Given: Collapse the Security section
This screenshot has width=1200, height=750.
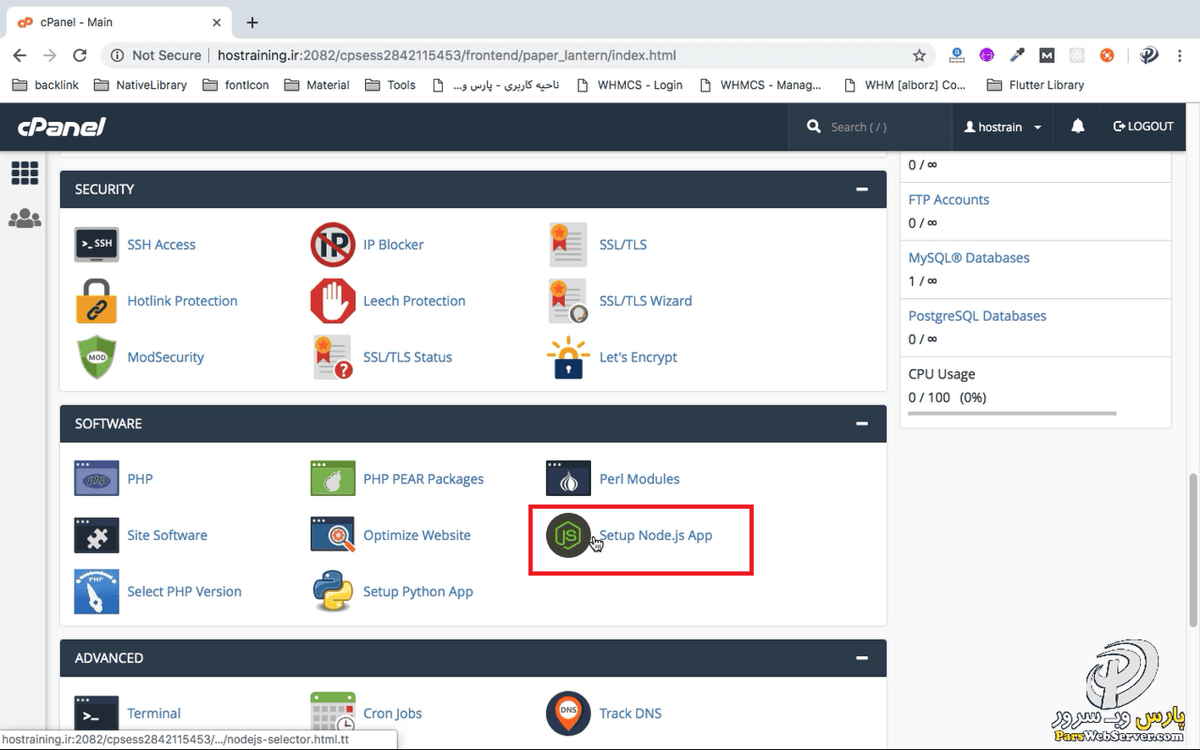Looking at the screenshot, I should tap(861, 190).
